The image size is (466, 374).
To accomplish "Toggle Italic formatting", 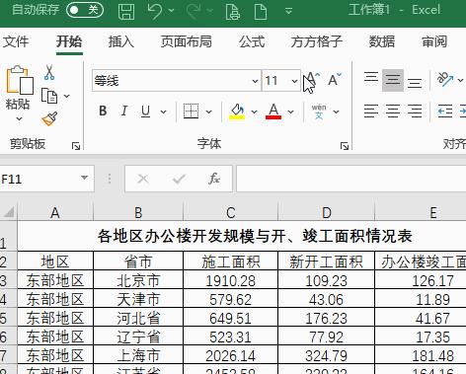I will (124, 112).
